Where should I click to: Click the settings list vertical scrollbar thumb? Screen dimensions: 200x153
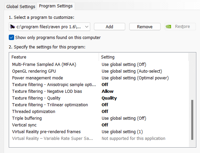pos(192,120)
